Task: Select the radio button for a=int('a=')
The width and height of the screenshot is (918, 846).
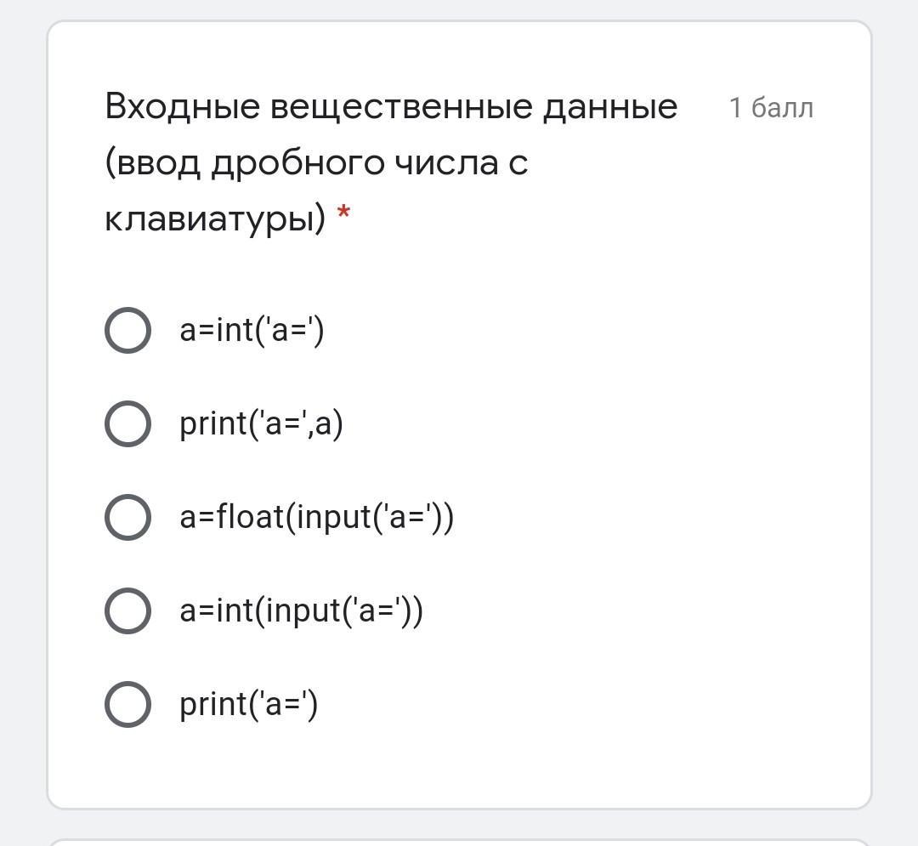Action: [x=127, y=330]
